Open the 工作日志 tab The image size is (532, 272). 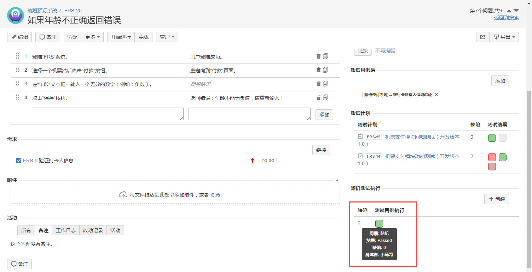66,230
